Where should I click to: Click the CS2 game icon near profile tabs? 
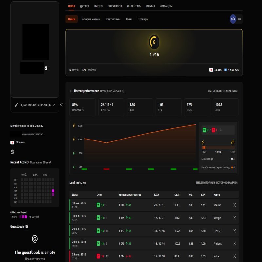pos(233,19)
